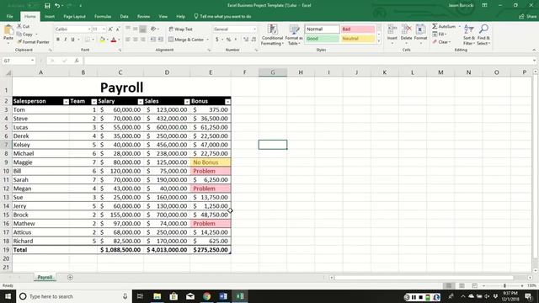Apply the Bad cell style swatch

click(x=357, y=29)
